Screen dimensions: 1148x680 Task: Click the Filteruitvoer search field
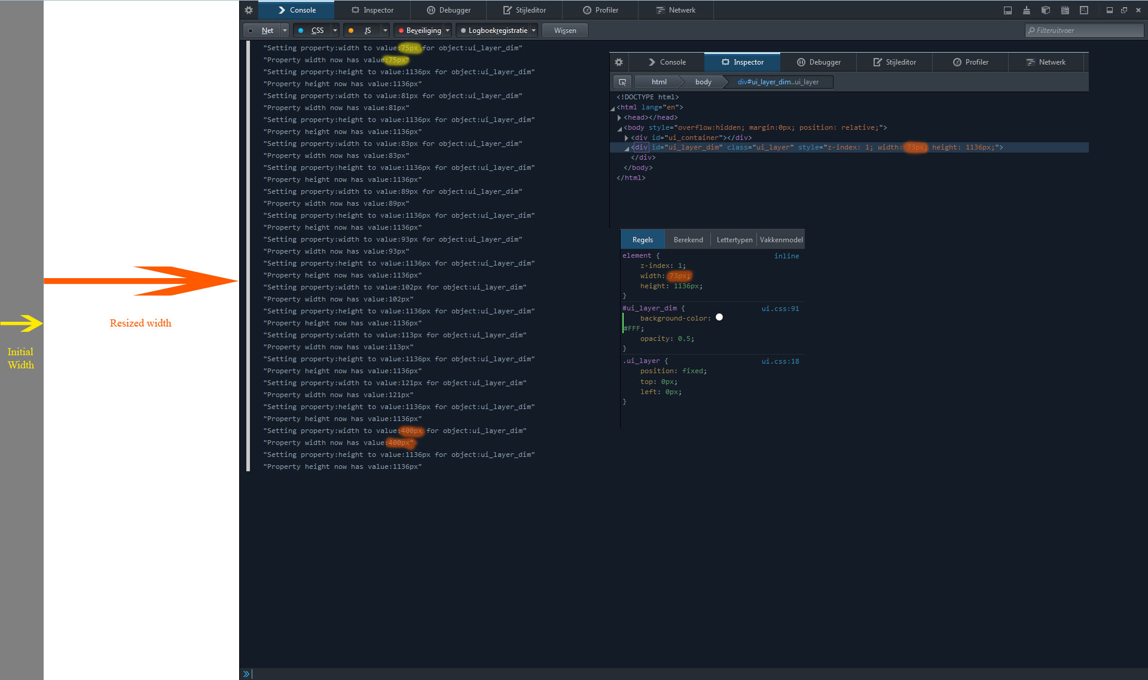click(x=1085, y=31)
